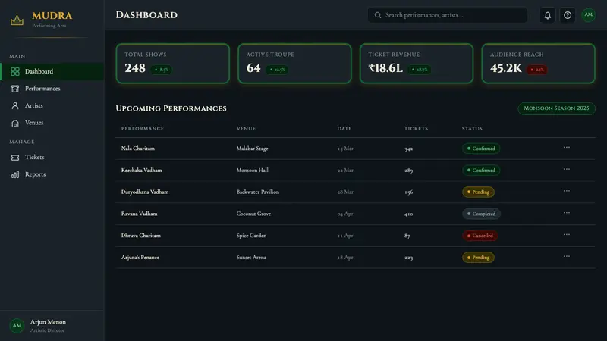The width and height of the screenshot is (607, 341).
Task: Click the Arjun Menon profile name
Action: [48, 322]
